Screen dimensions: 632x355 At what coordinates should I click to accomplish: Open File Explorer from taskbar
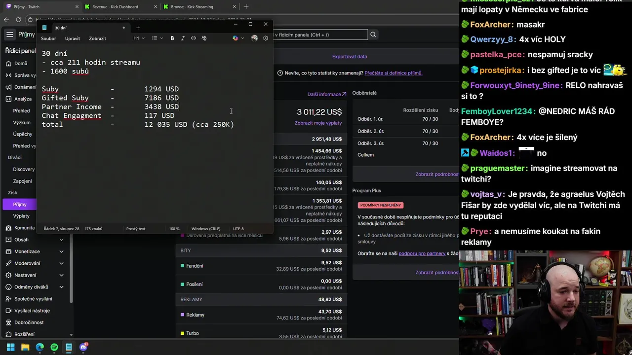click(25, 347)
